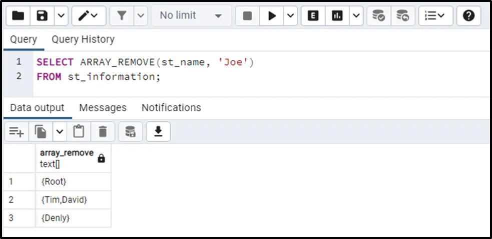492x239 pixels.
Task: Open the No limit rows dropdown
Action: pos(191,16)
